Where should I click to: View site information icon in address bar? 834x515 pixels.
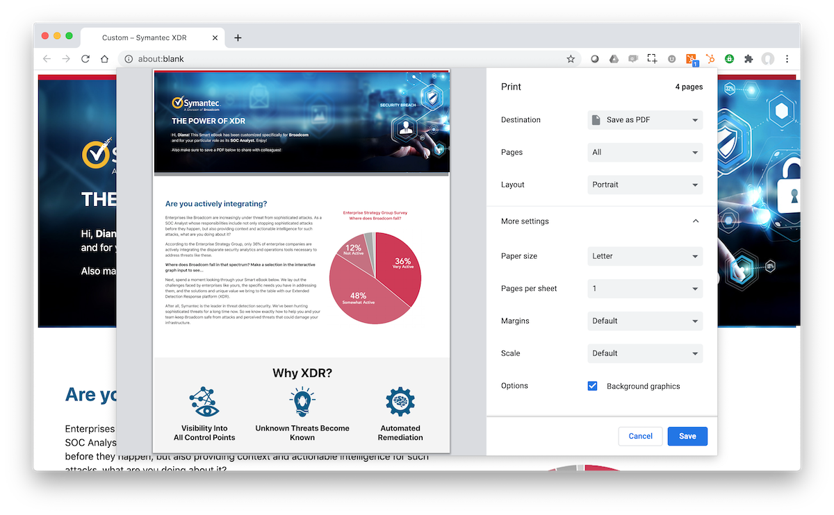tap(129, 59)
